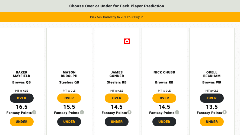Select OVER for Nick Chubb
Image resolution: width=240 pixels, height=135 pixels.
pos(164,98)
